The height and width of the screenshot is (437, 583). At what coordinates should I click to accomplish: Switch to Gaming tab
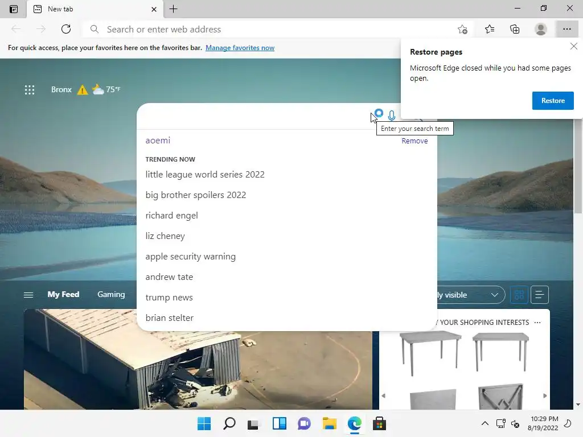tap(111, 294)
